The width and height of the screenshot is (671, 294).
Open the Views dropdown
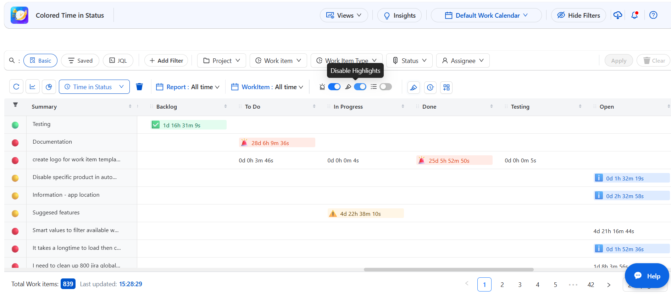click(344, 15)
